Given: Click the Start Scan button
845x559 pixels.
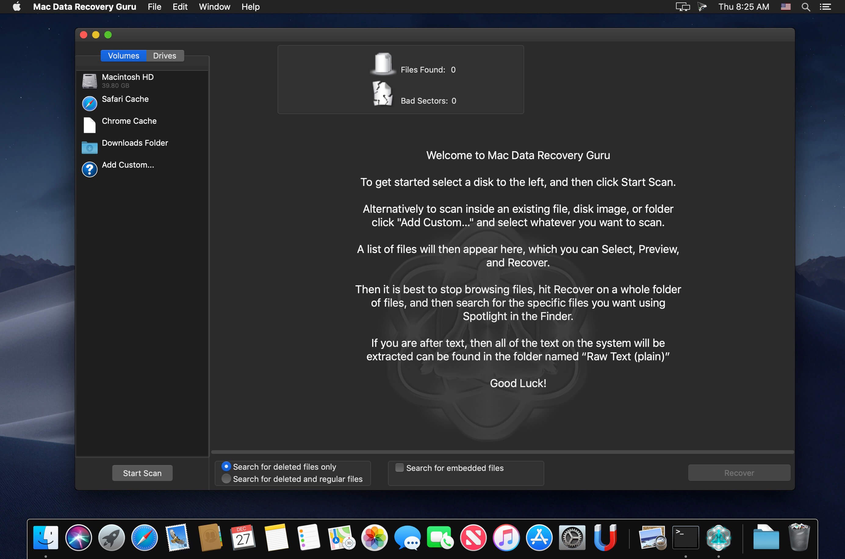Looking at the screenshot, I should (x=142, y=473).
